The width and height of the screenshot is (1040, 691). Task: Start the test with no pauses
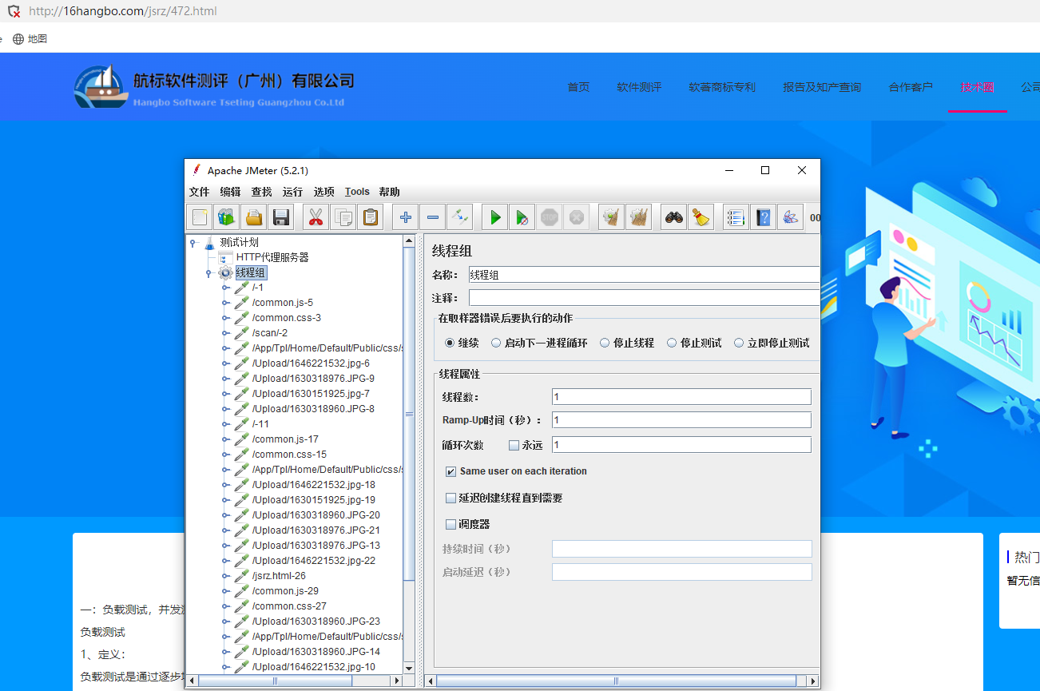click(522, 216)
